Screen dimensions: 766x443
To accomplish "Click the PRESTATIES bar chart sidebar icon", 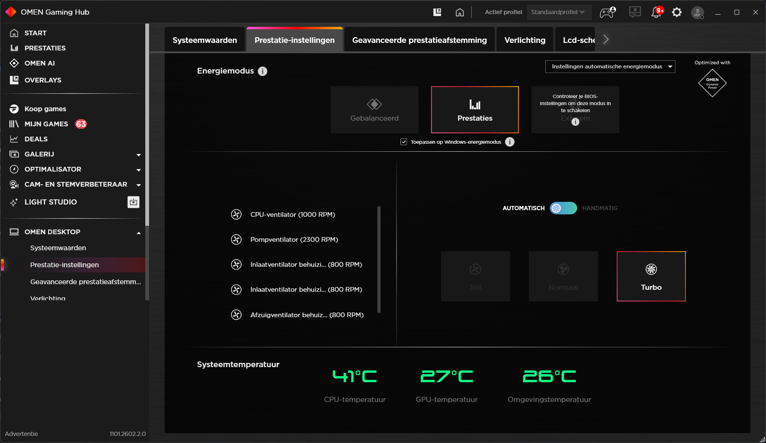I will 14,48.
